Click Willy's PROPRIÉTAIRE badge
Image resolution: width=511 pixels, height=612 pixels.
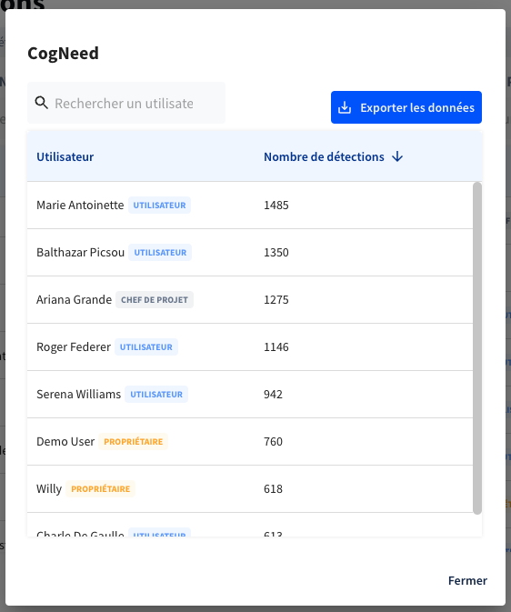tap(100, 488)
